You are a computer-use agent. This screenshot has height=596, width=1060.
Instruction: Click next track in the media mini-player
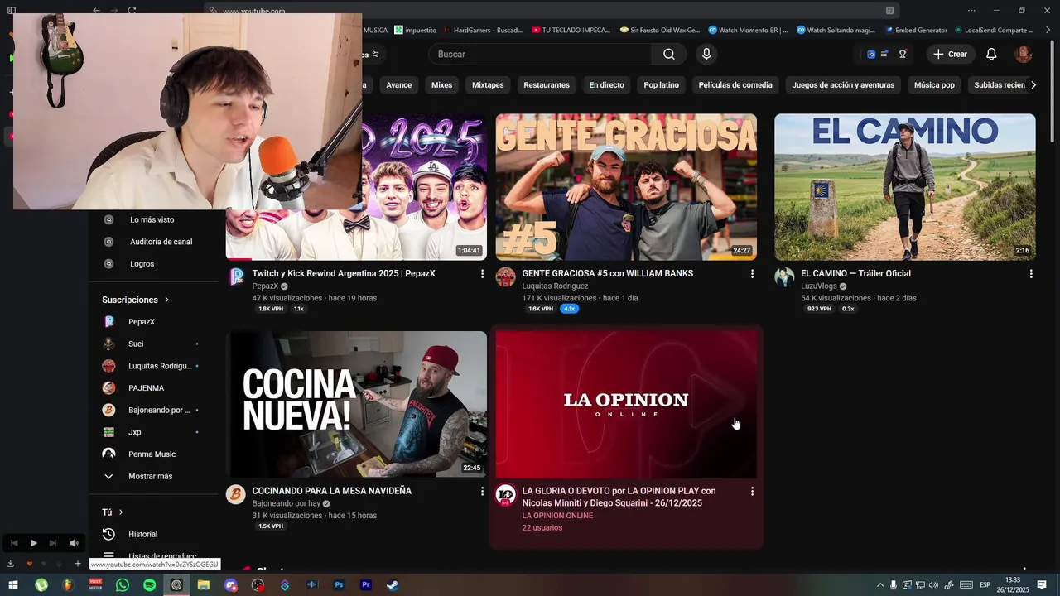click(x=53, y=543)
